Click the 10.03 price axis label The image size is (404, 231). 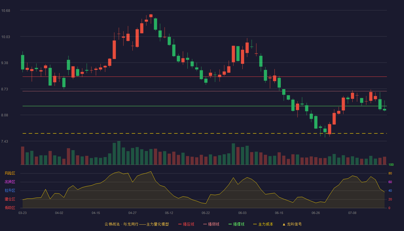[5, 37]
